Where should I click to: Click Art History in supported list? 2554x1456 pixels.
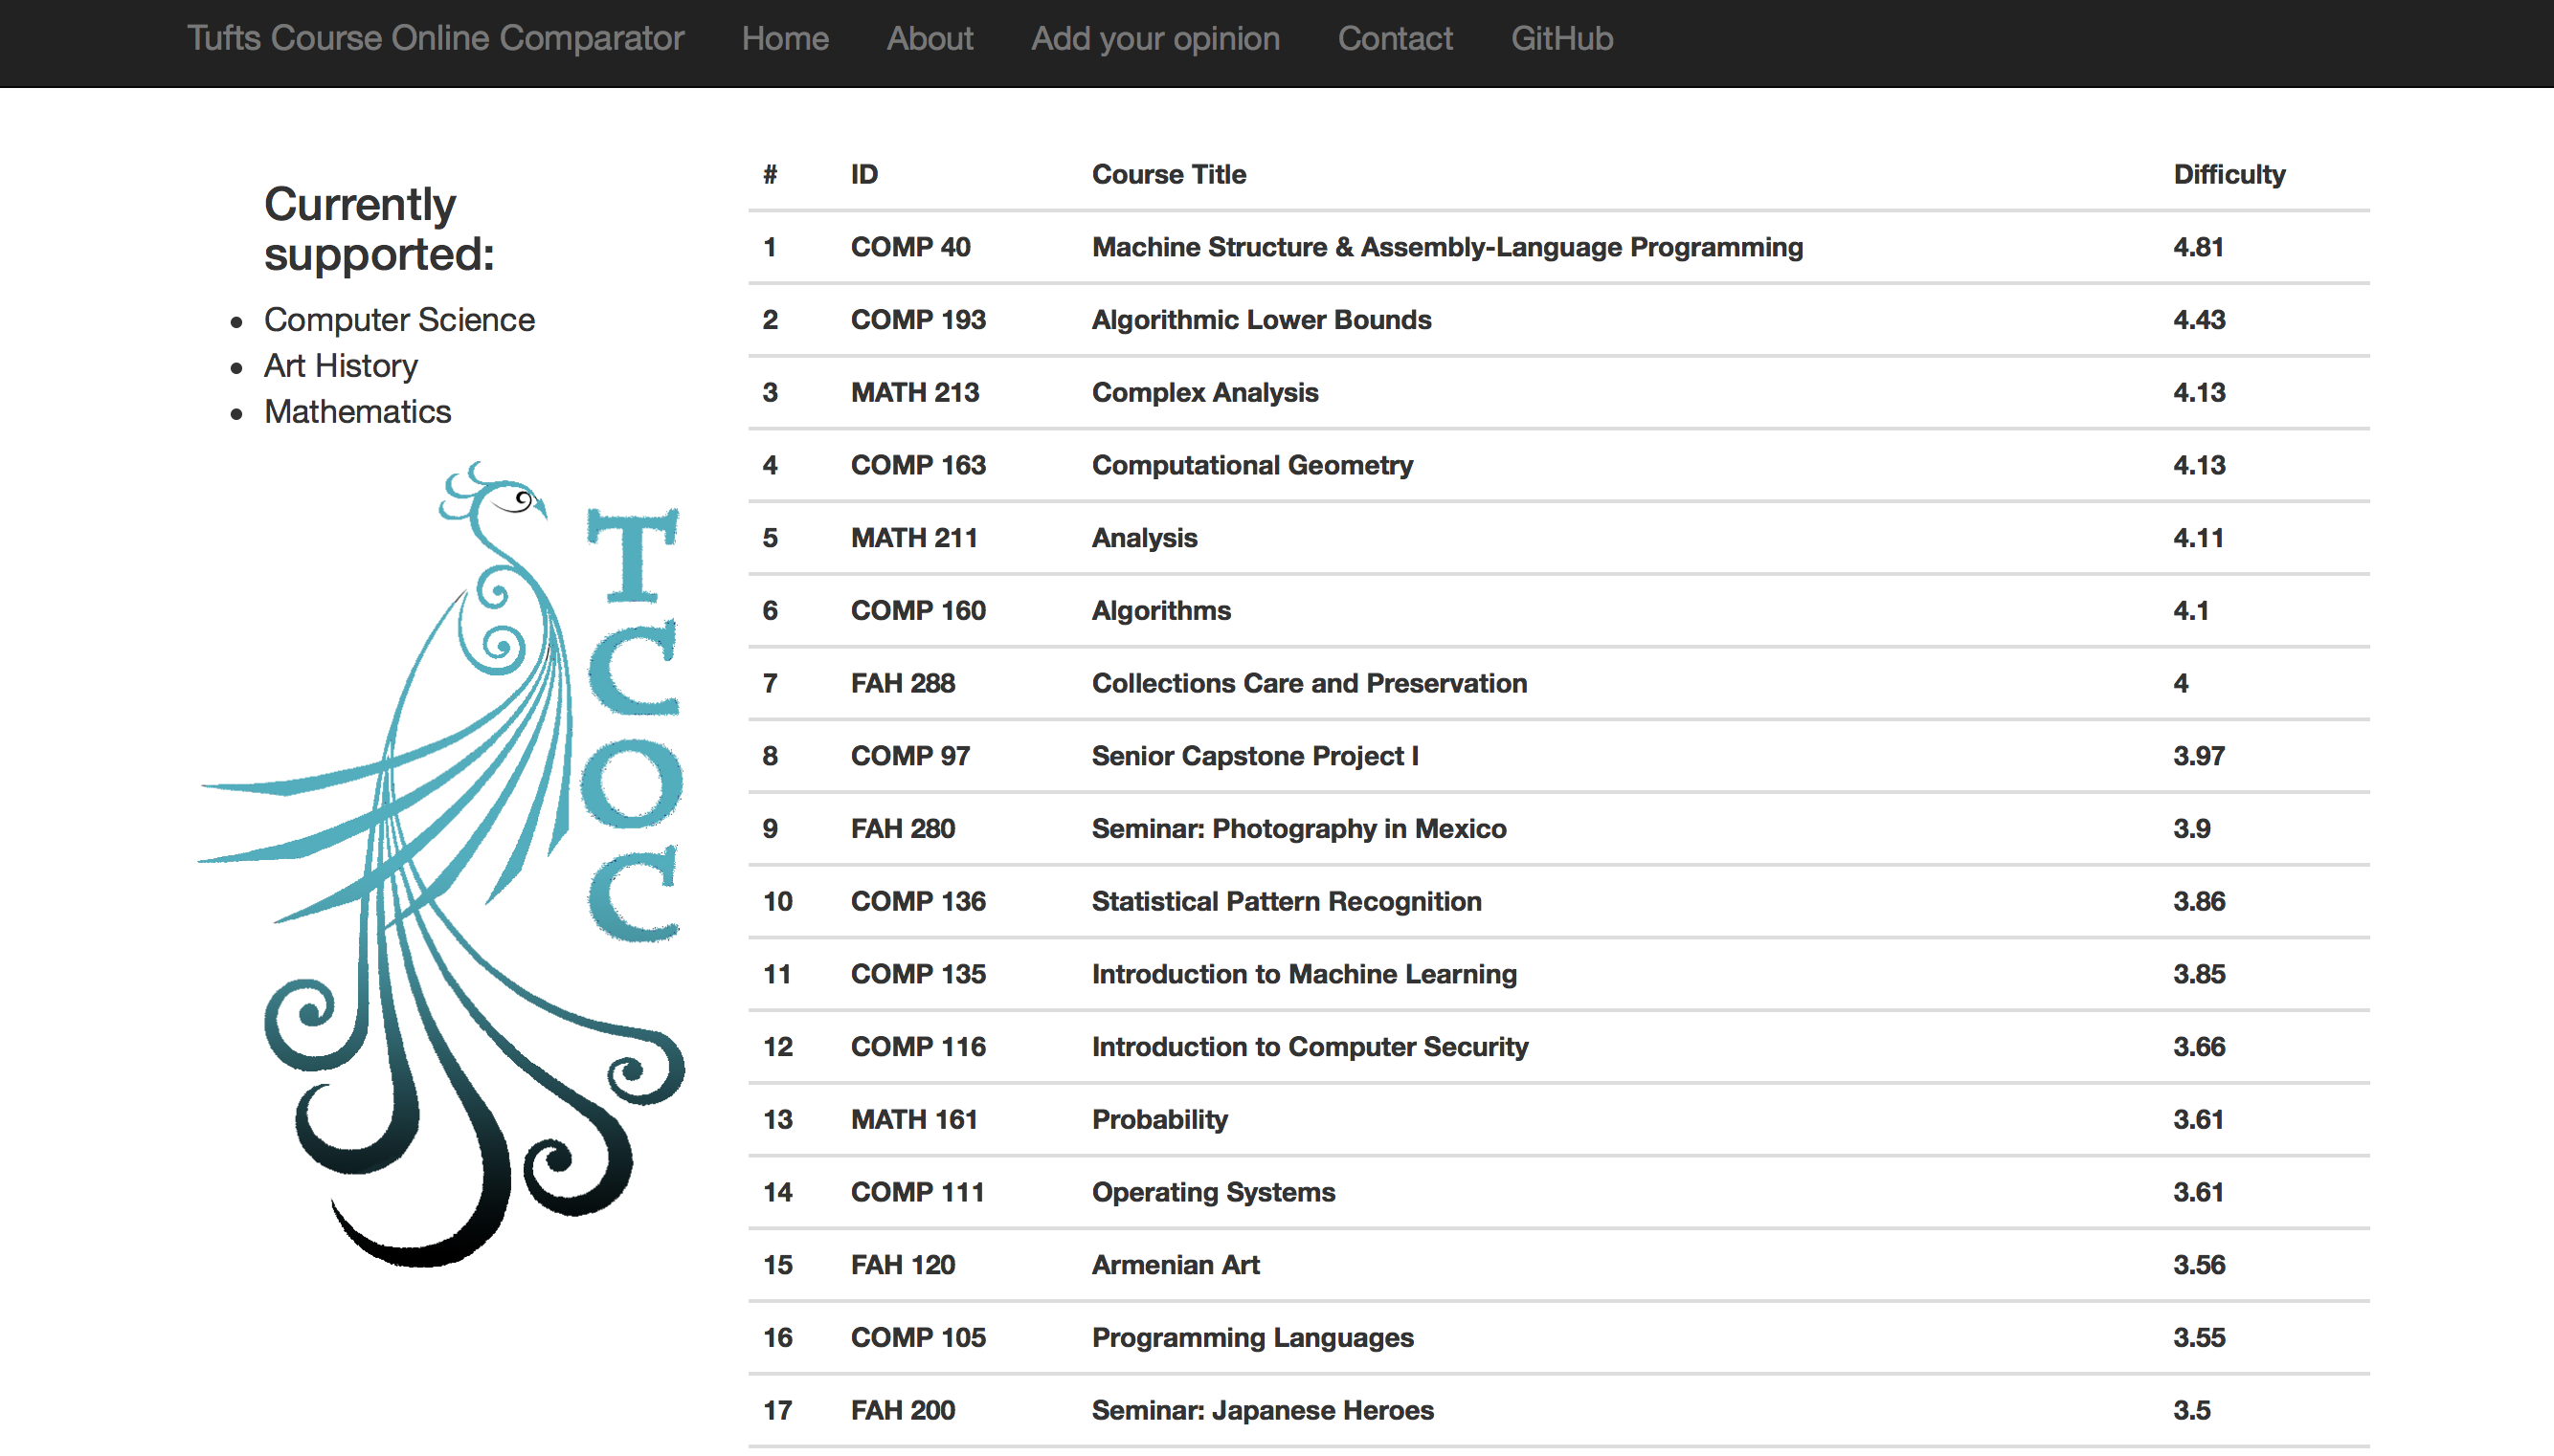340,366
